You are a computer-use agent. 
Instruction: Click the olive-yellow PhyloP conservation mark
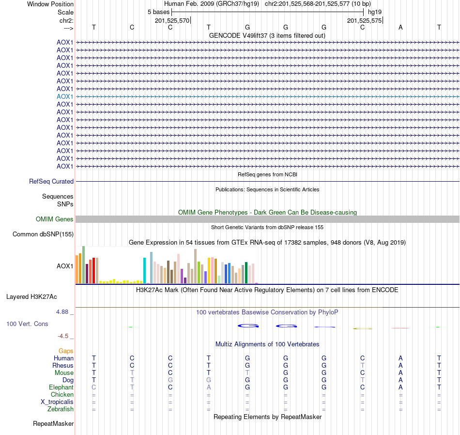point(363,328)
